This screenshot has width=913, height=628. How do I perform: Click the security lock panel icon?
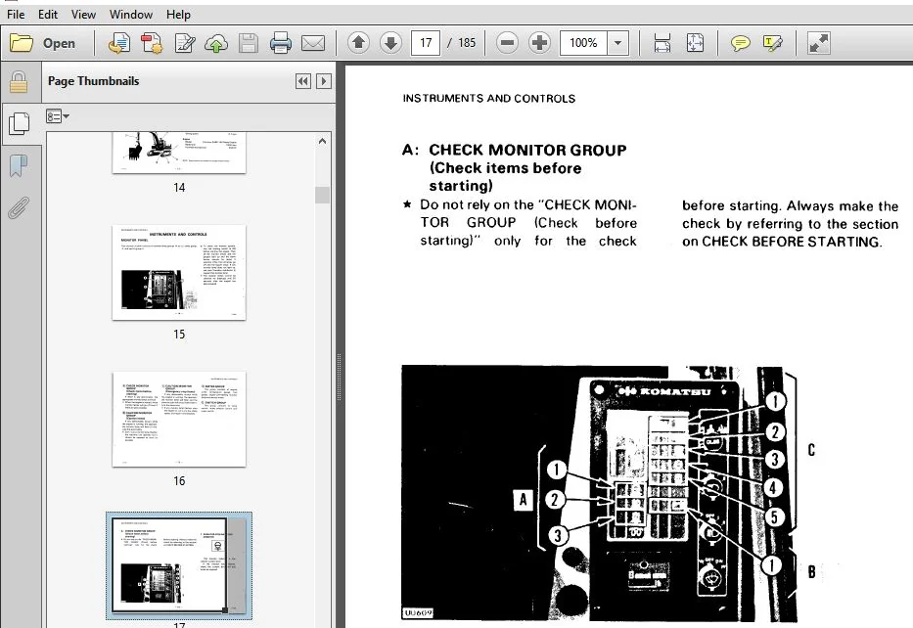pos(19,82)
